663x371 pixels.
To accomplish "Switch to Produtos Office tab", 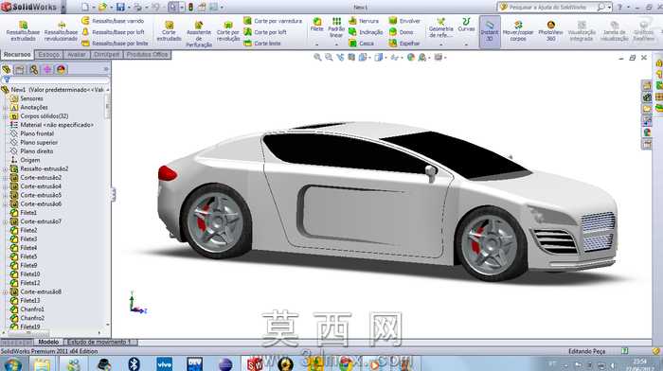I will pos(147,55).
